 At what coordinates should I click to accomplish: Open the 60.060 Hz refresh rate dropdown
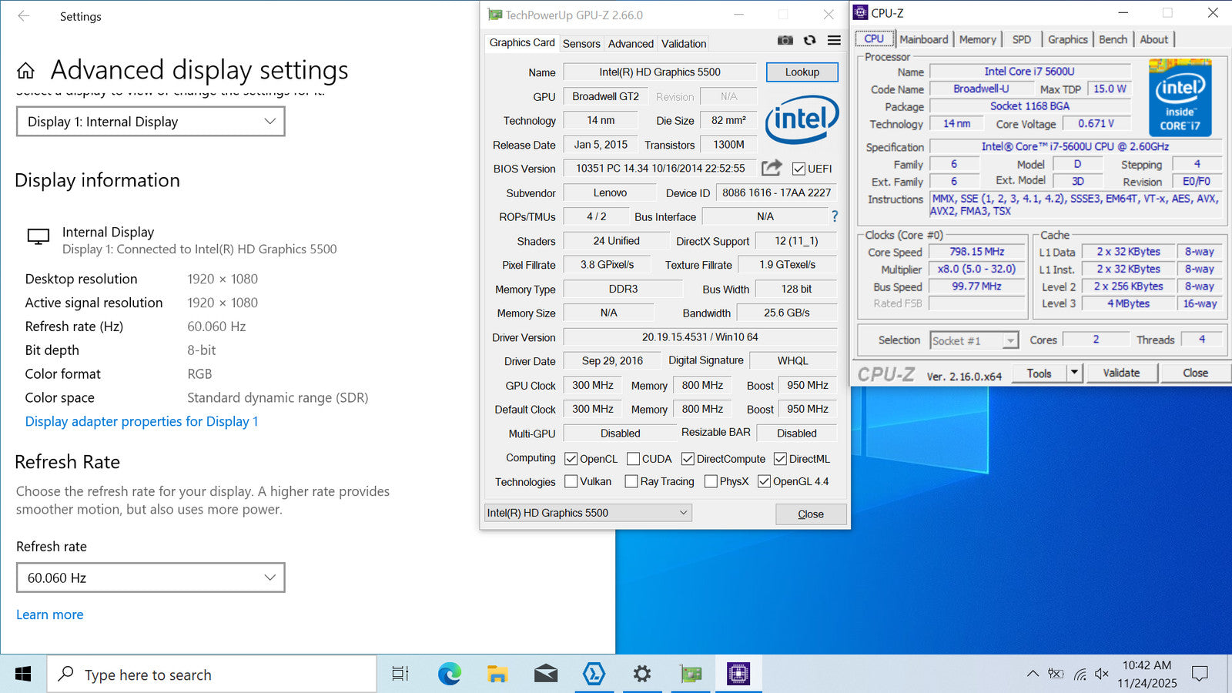click(x=151, y=577)
